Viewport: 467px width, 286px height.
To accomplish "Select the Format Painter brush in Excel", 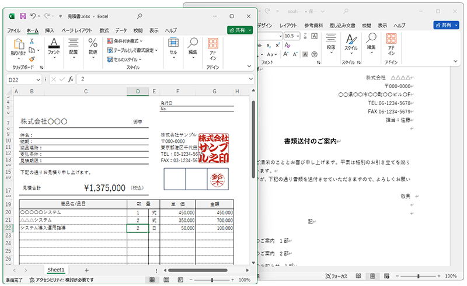I will point(32,58).
